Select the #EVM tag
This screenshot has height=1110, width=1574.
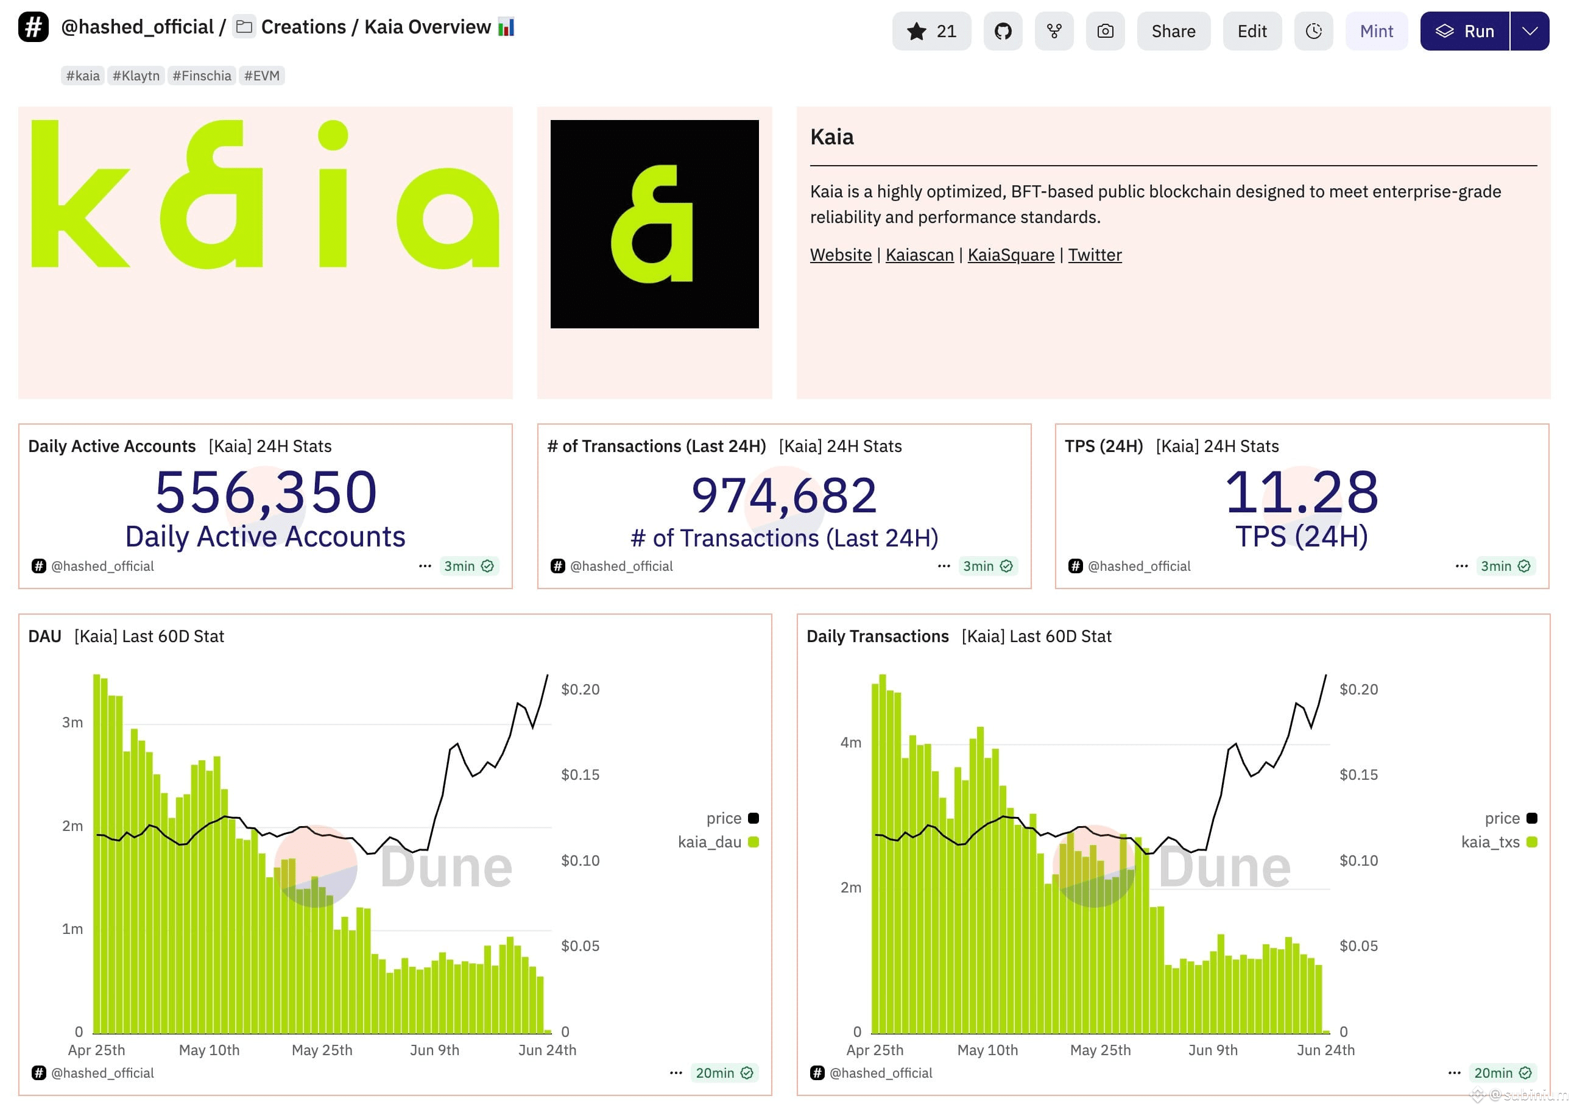coord(262,76)
